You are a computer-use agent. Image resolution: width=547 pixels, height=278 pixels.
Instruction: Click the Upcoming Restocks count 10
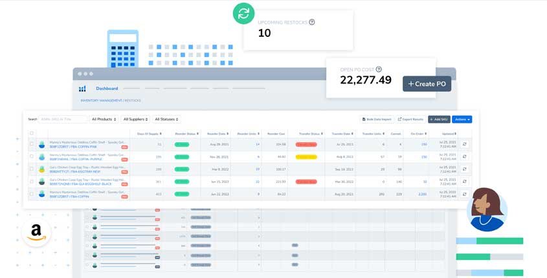coord(264,33)
